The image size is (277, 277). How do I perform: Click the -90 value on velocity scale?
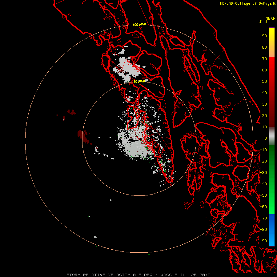pos(263,241)
